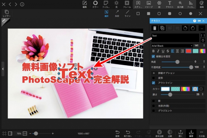Duplicate the selected text object
207x138 pixels.
tap(162, 28)
